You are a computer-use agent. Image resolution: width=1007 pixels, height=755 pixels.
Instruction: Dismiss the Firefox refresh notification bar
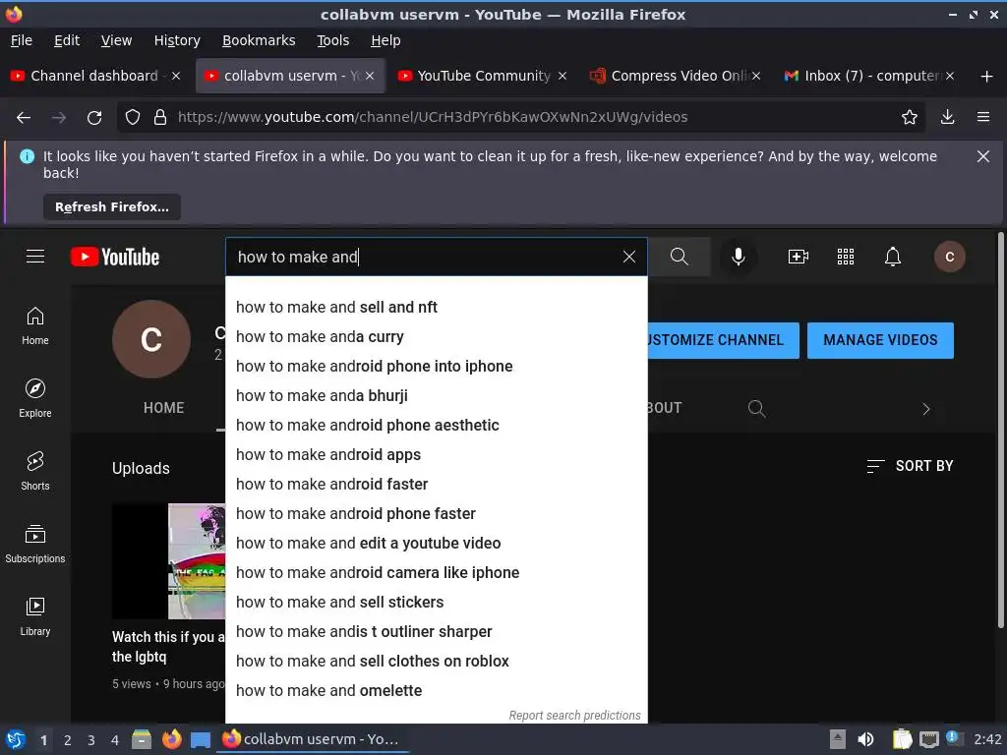[983, 156]
